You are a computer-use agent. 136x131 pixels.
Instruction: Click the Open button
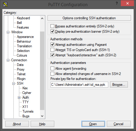click(93, 124)
